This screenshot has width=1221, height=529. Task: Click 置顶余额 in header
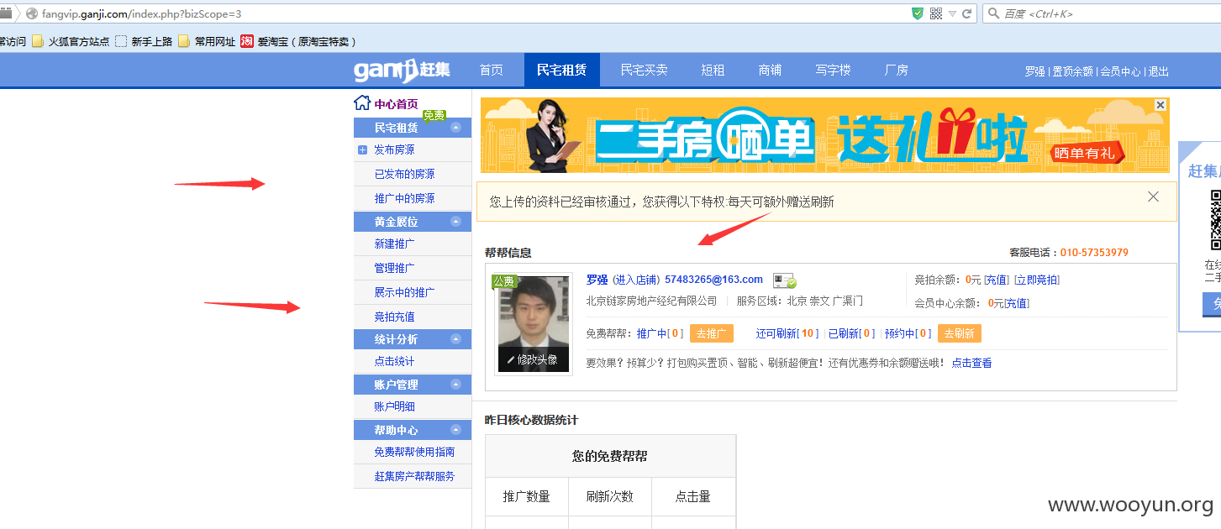click(x=1073, y=72)
